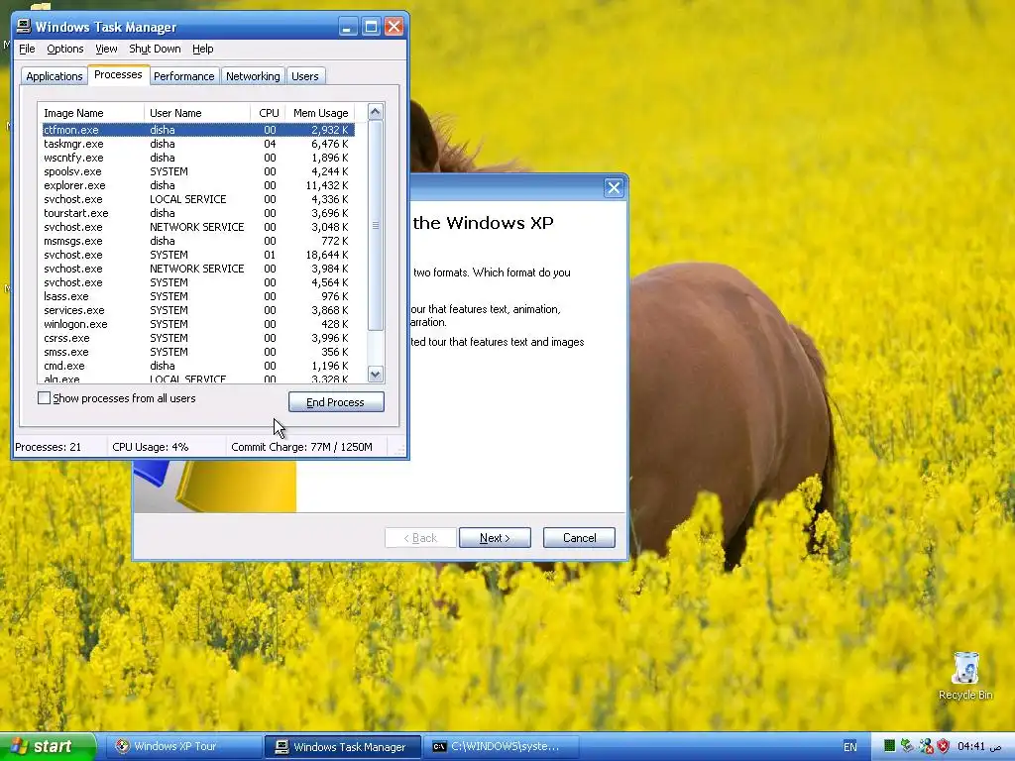Click the CPU Usage: 4% status entry
Viewport: 1015px width, 761px height.
click(166, 447)
